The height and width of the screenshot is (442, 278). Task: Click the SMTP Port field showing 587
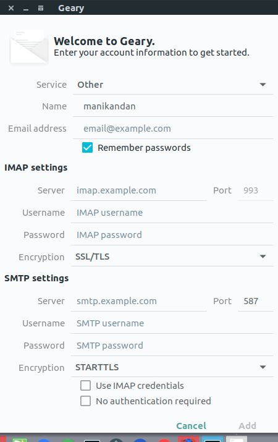(256, 301)
